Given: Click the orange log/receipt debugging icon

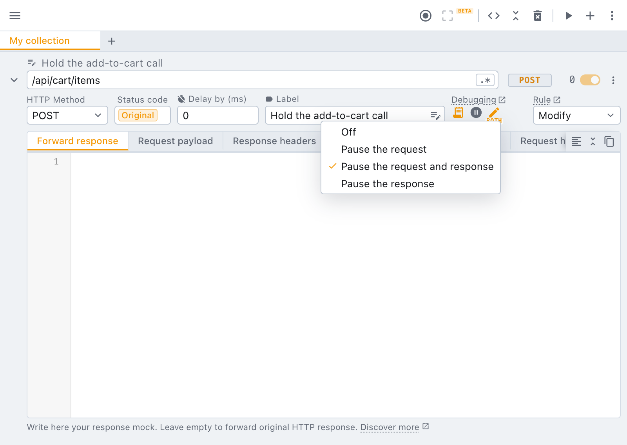Looking at the screenshot, I should (458, 113).
